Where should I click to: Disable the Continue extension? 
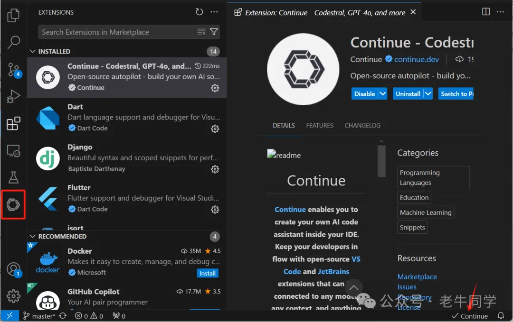[364, 94]
